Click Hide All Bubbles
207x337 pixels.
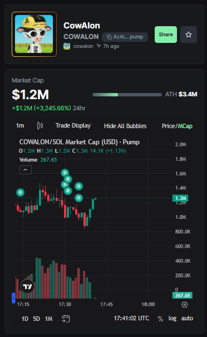point(125,126)
